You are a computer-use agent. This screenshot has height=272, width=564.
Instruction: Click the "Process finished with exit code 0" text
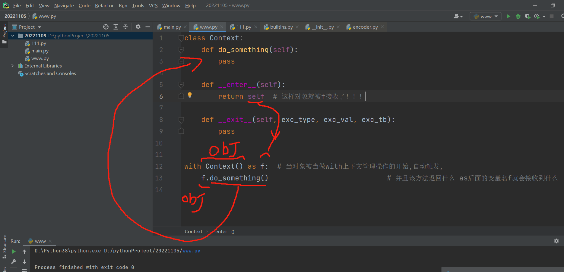[x=84, y=267]
